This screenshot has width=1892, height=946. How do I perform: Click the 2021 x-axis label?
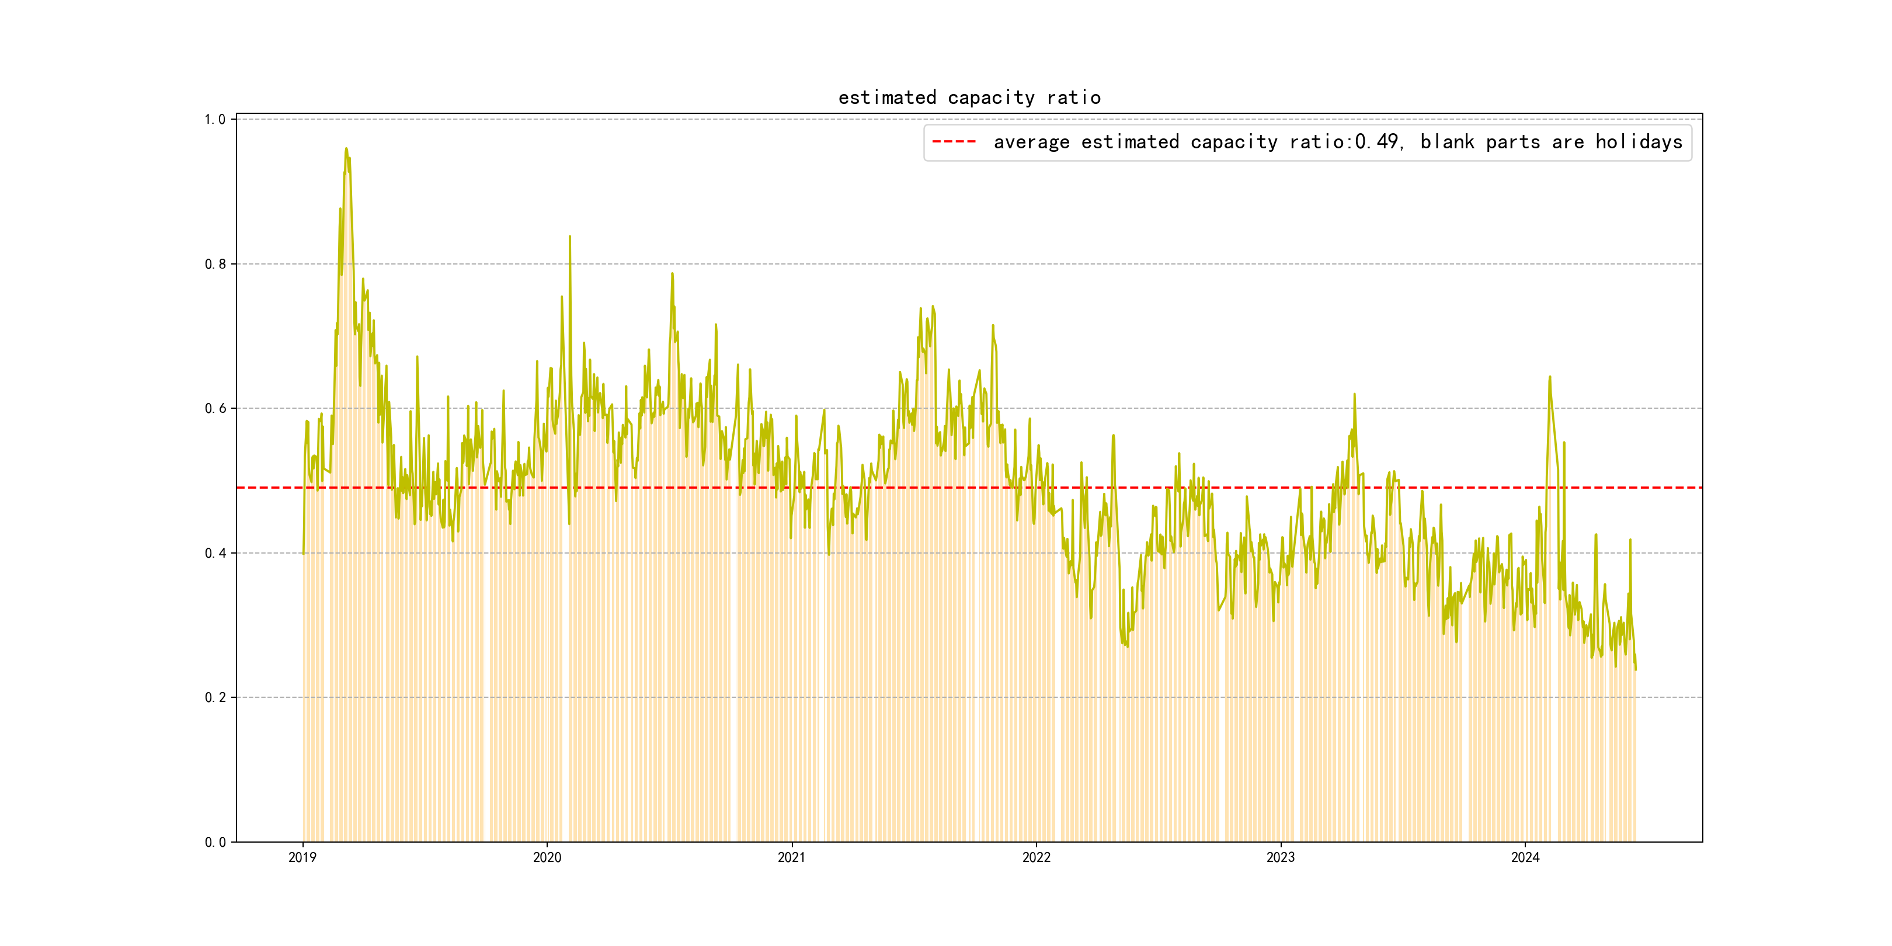pyautogui.click(x=791, y=857)
